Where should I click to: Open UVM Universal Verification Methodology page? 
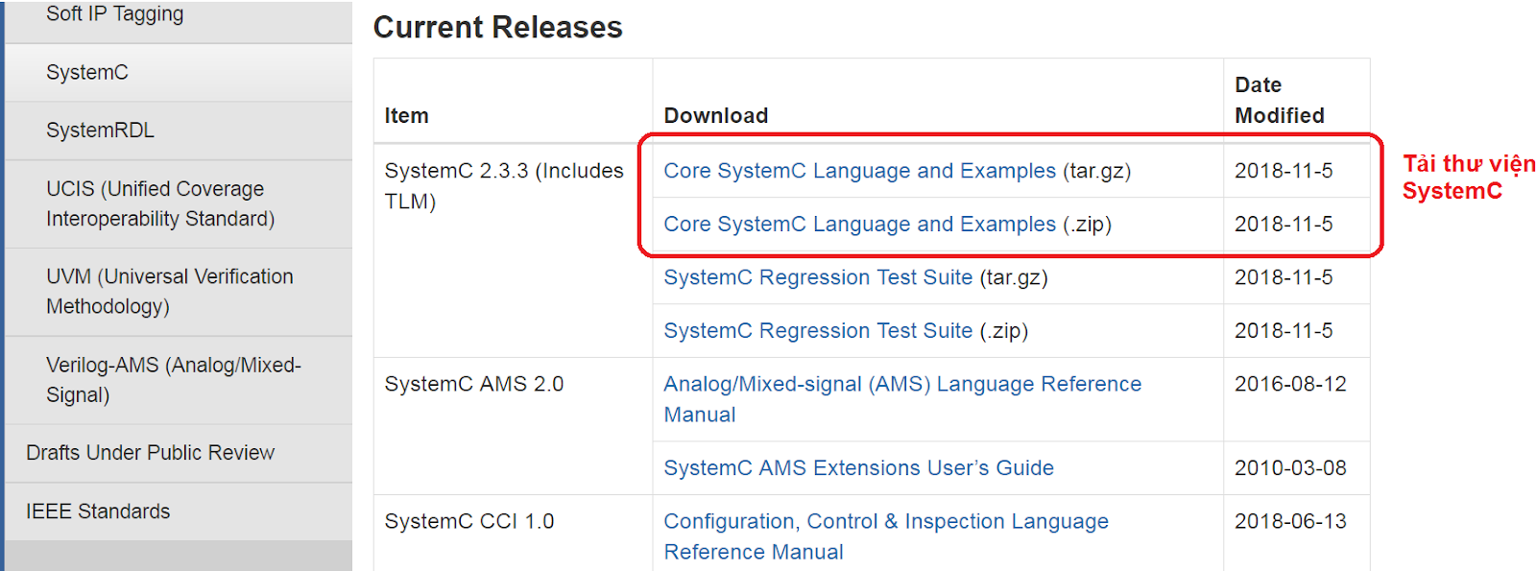[169, 291]
